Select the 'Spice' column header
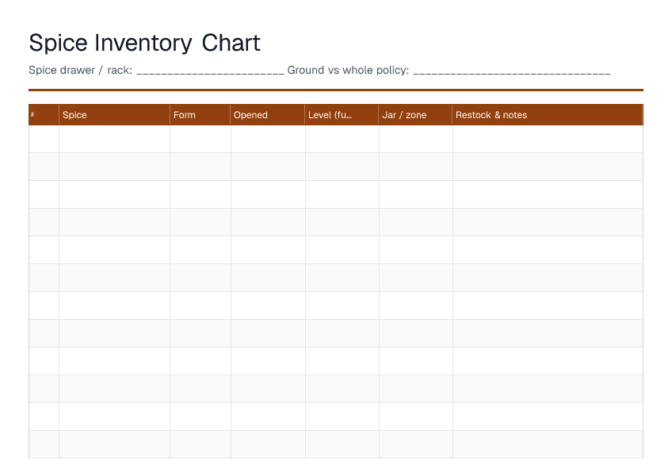672x476 pixels. [x=114, y=114]
